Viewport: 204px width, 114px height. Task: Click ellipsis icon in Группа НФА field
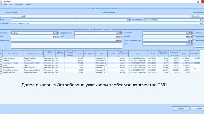pyautogui.click(x=187, y=33)
